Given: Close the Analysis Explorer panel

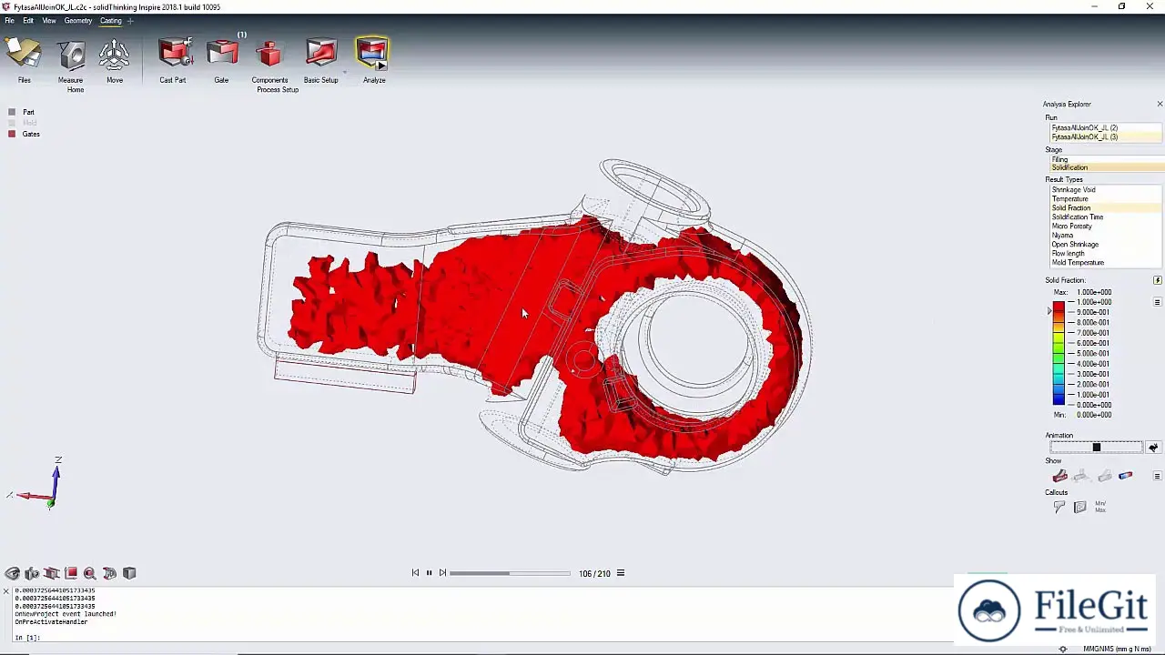Looking at the screenshot, I should coord(1160,104).
